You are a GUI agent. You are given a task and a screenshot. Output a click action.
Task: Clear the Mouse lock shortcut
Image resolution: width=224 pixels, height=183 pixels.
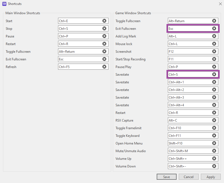(x=214, y=44)
